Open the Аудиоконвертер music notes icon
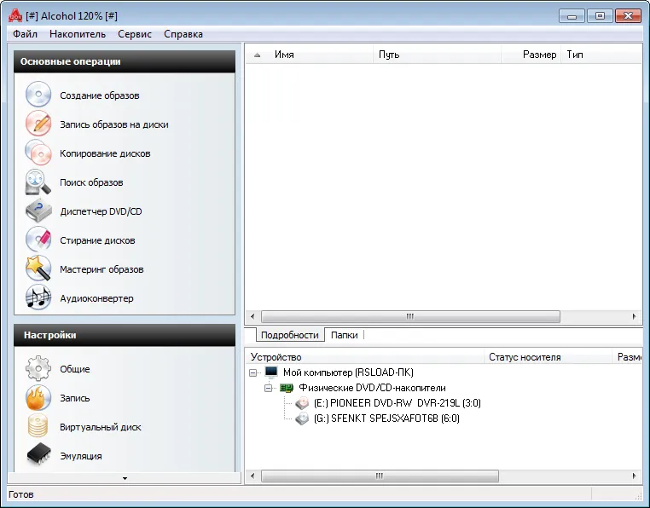Screen dimensions: 650x508 point(38,297)
